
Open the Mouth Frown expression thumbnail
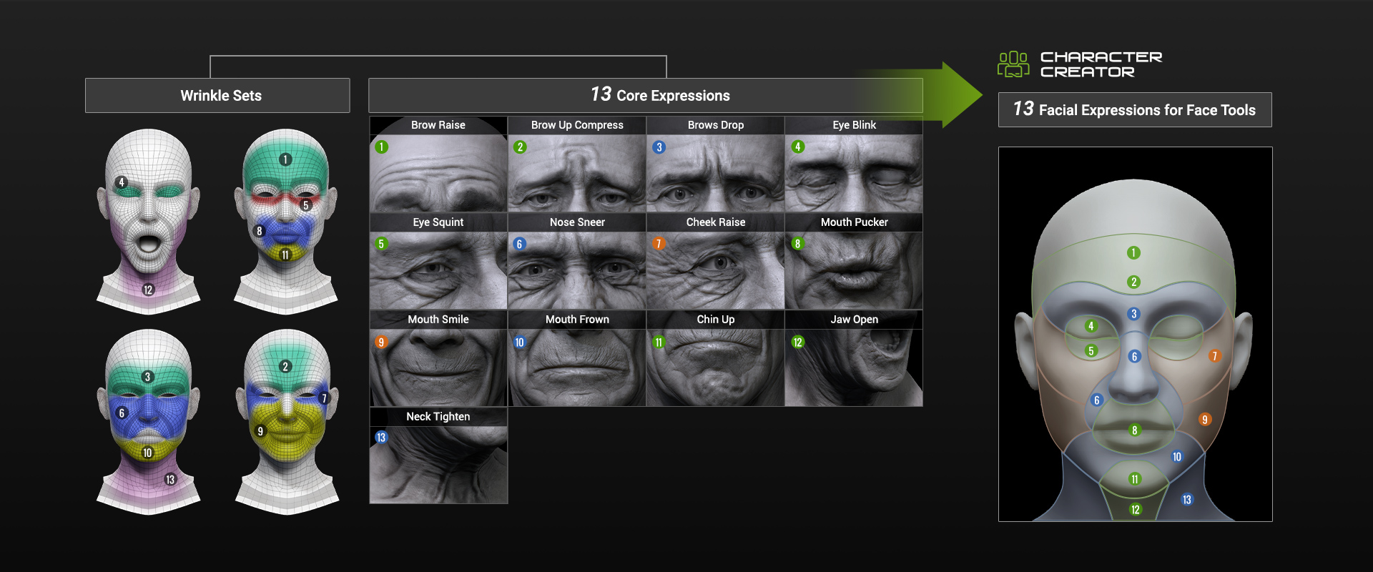coord(577,366)
